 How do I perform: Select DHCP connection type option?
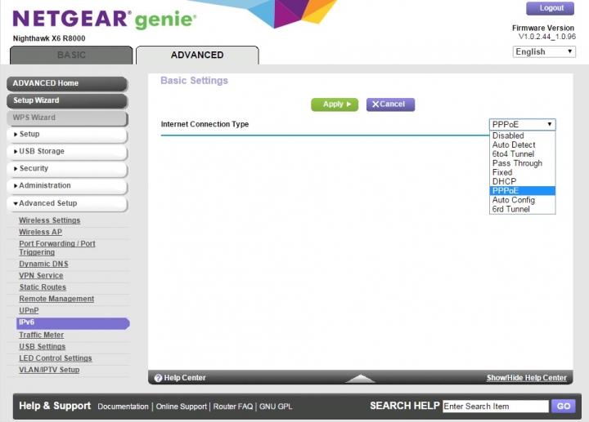coord(522,181)
